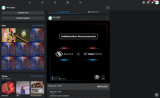Click the Foto section heading

pos(4,26)
